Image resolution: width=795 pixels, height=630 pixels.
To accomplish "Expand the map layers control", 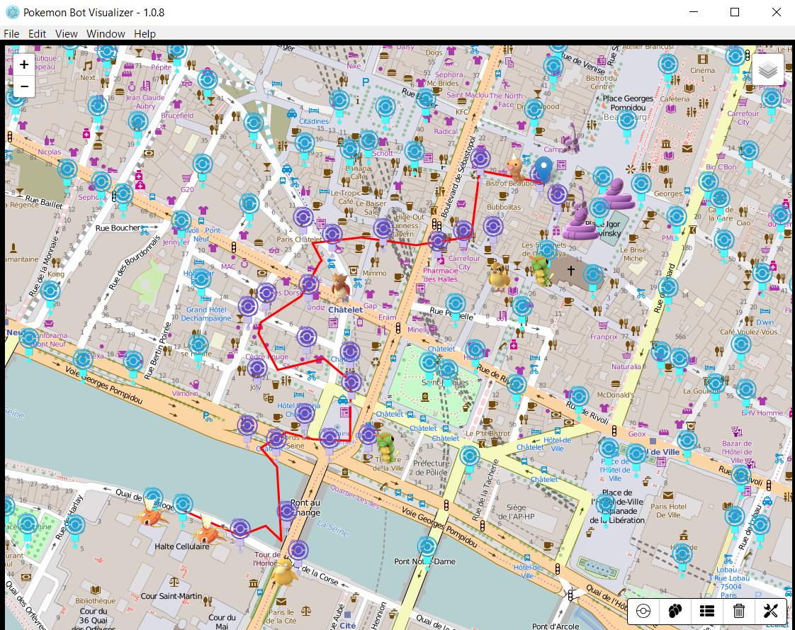I will (x=769, y=70).
